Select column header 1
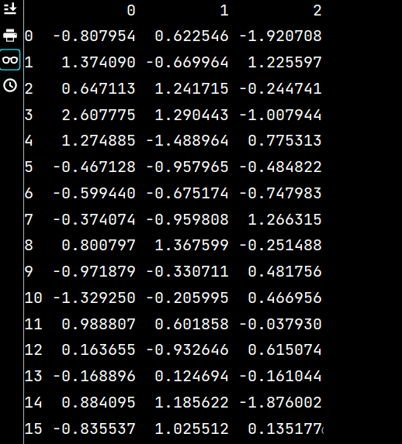The height and width of the screenshot is (444, 402). (224, 11)
